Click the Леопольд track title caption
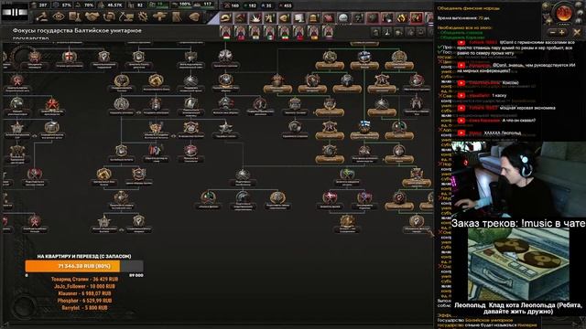Screen dimensions: 586x329 coord(518,308)
